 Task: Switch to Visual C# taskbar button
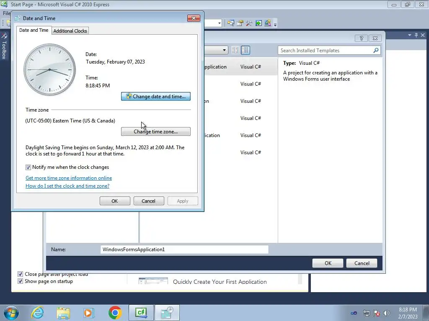141,313
